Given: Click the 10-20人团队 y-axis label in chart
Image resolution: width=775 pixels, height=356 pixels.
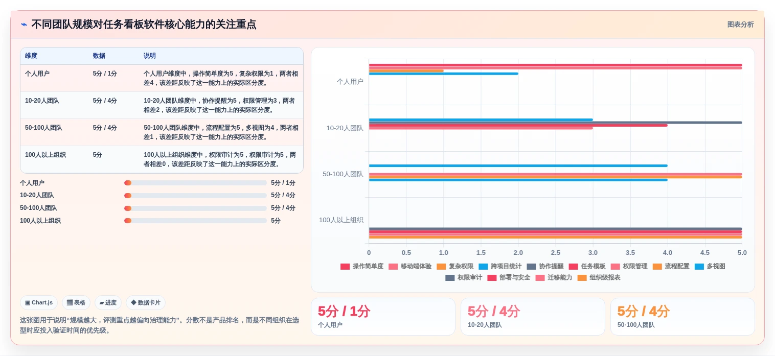Looking at the screenshot, I should coord(345,128).
